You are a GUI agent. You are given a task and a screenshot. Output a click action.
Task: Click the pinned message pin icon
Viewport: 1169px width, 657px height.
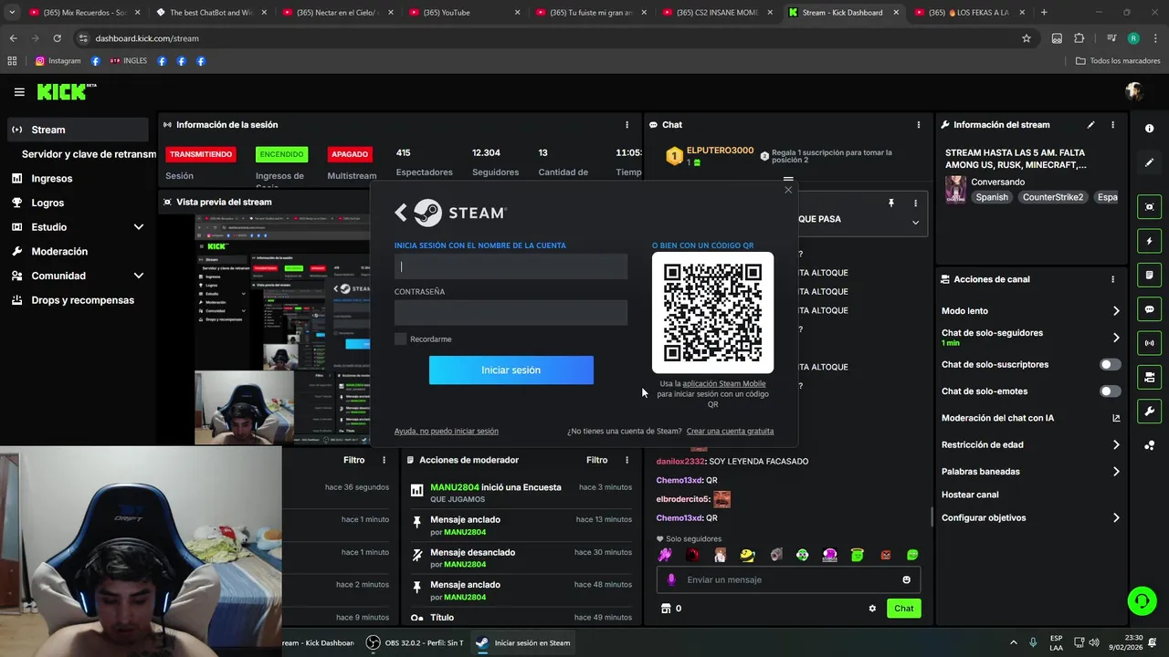coord(891,203)
